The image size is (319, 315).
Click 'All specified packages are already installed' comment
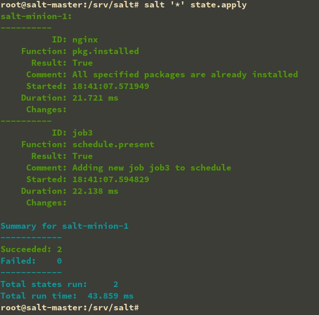[185, 75]
